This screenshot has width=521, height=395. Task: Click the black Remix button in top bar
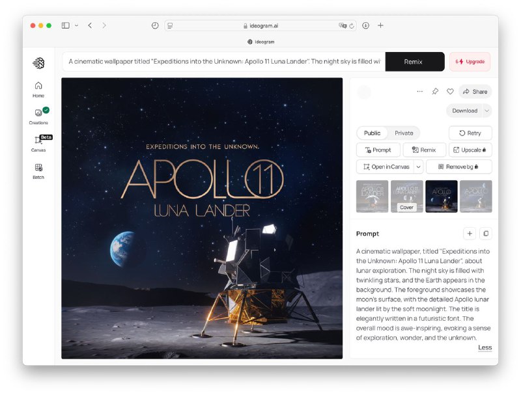pyautogui.click(x=414, y=62)
